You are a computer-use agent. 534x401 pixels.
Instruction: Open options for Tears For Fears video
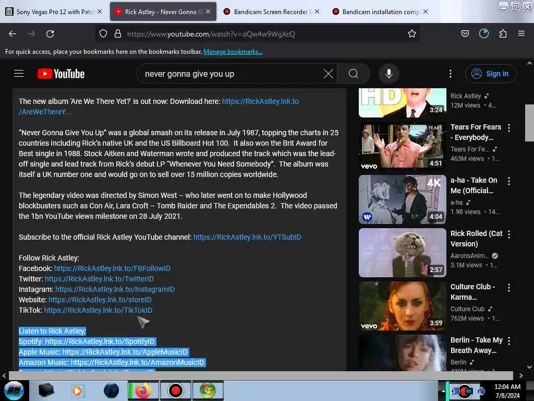pos(509,128)
